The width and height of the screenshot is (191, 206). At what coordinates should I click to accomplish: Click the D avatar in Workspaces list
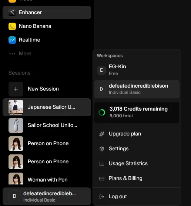click(x=101, y=89)
